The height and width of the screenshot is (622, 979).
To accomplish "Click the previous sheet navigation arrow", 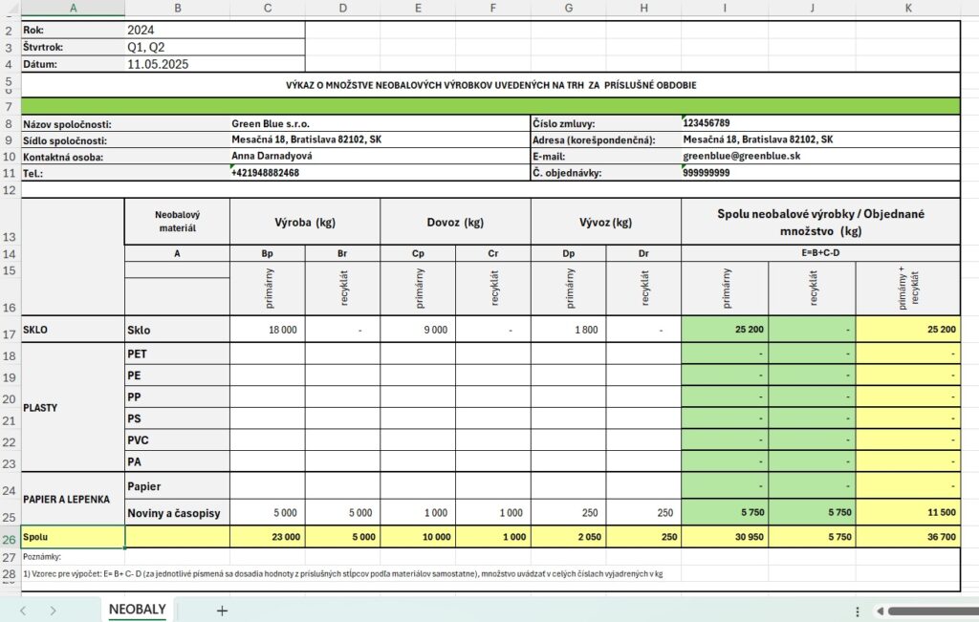I will (x=24, y=611).
